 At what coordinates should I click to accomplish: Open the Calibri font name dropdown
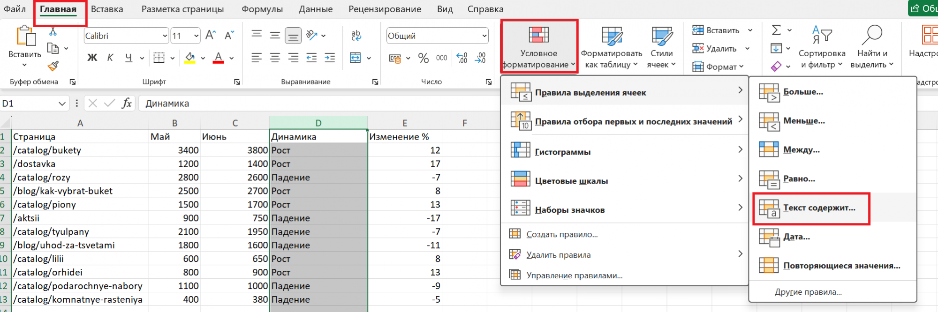(x=165, y=36)
